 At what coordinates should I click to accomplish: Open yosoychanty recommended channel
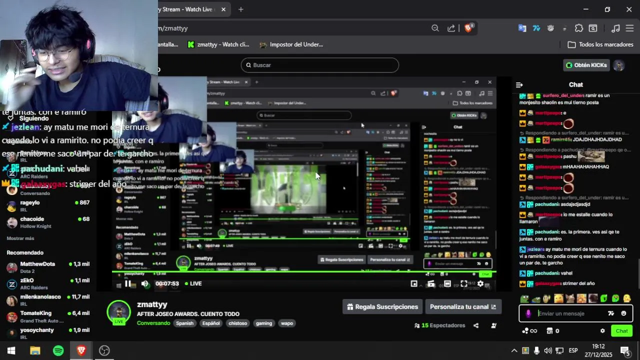point(48,333)
